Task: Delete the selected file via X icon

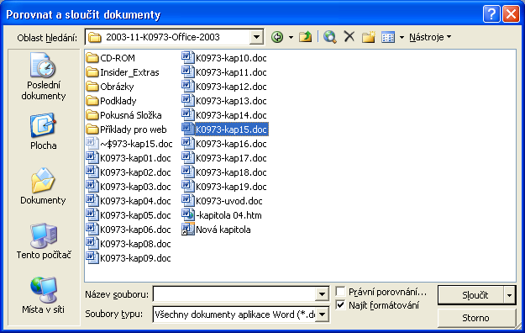Action: click(349, 36)
